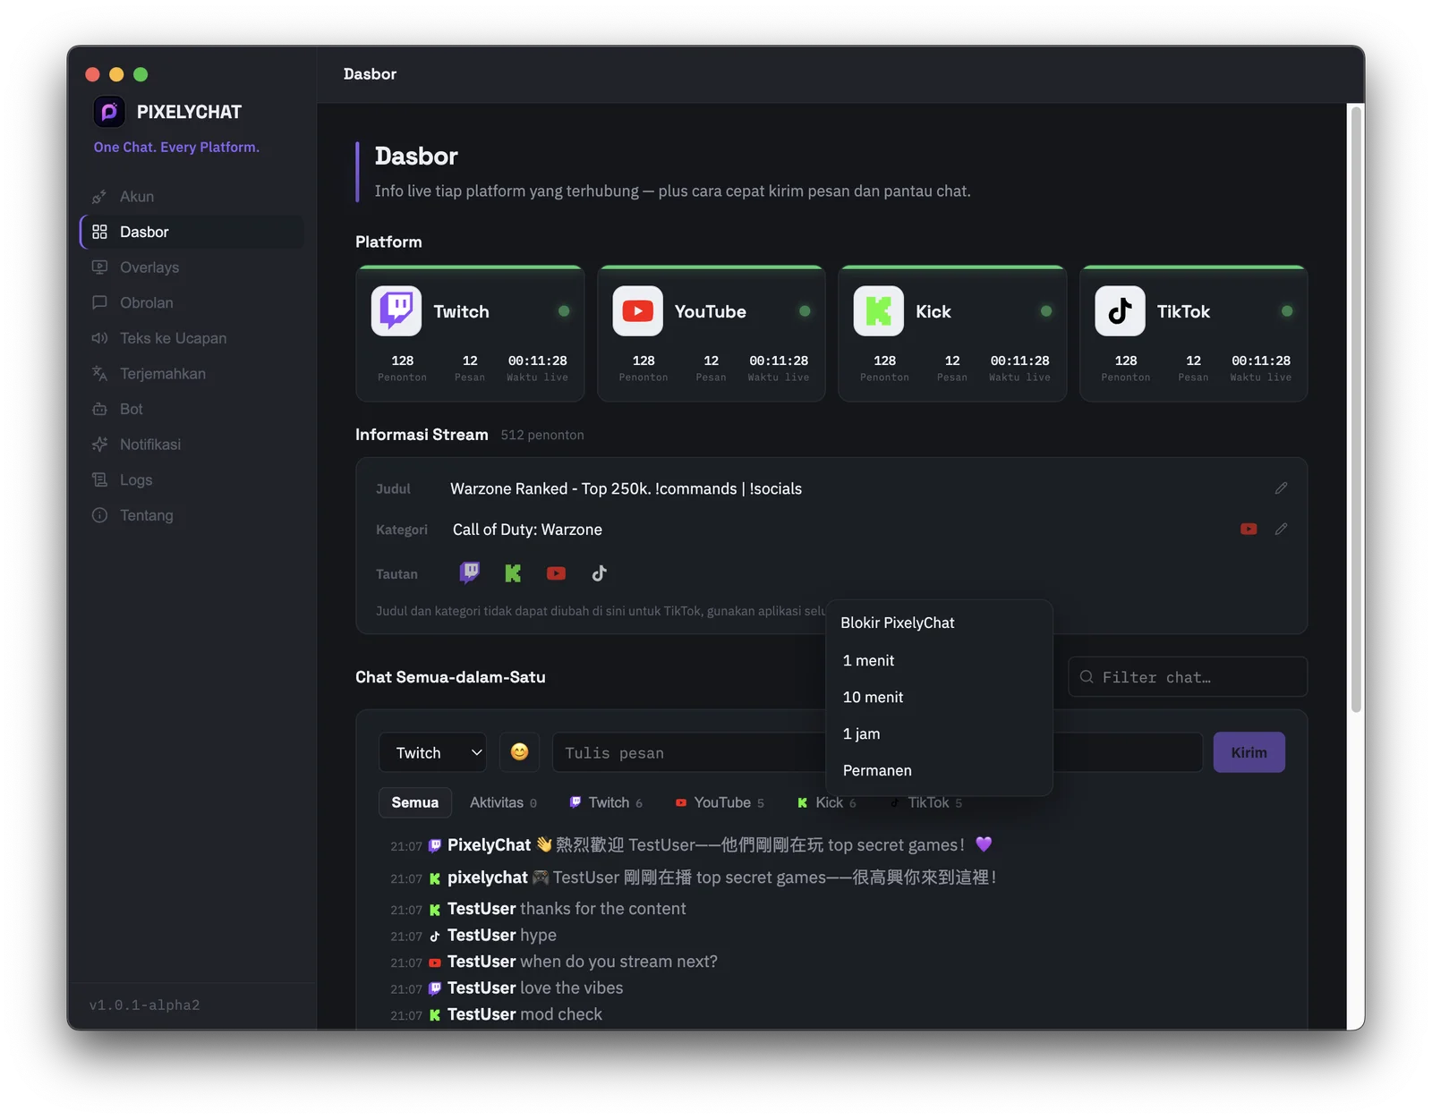Switch to the Kick chat tab
1432x1119 pixels.
[x=826, y=802]
